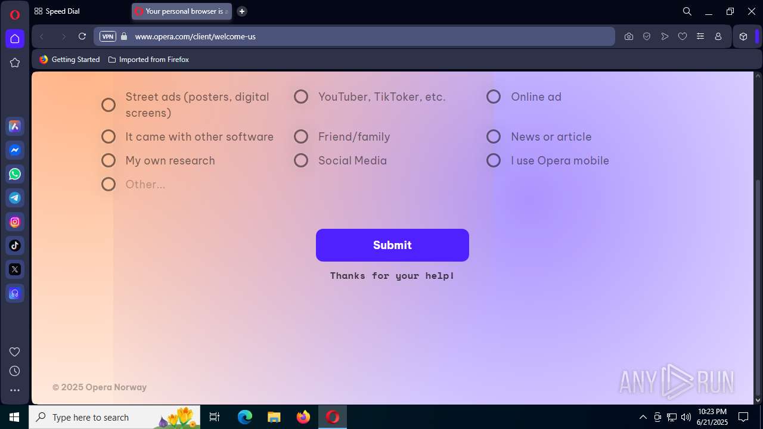Open the profile account icon
763x429 pixels.
coord(718,36)
